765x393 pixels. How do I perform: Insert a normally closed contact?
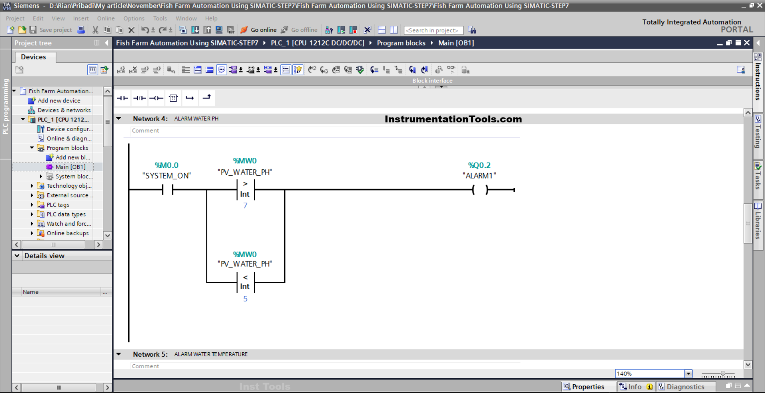coord(139,98)
